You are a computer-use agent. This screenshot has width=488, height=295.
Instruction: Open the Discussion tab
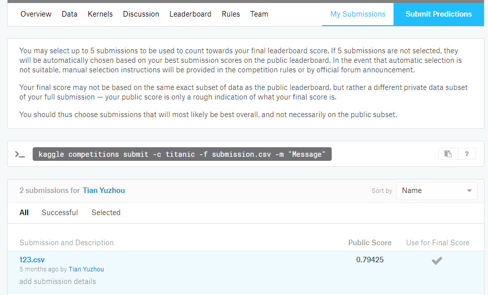click(x=141, y=14)
